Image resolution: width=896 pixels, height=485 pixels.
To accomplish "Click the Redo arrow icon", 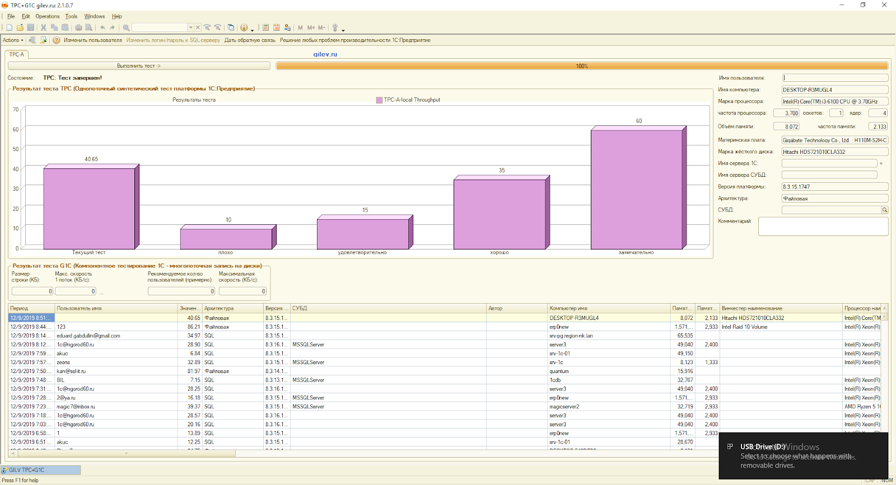I will (x=112, y=27).
